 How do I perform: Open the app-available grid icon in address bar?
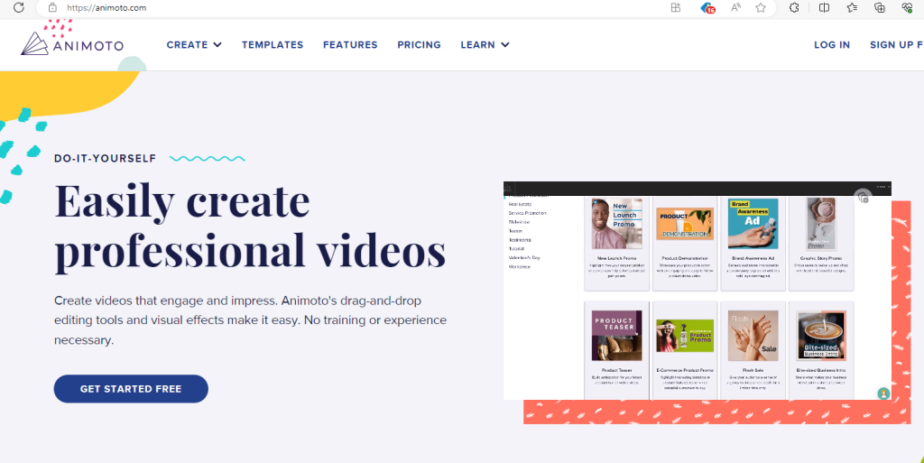(676, 7)
